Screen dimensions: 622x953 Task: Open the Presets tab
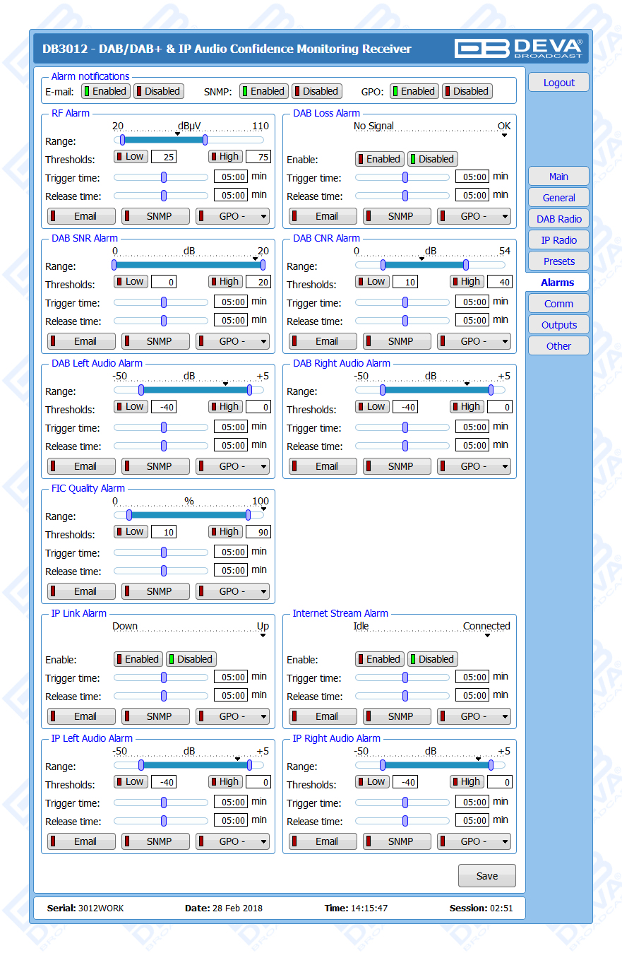click(558, 261)
